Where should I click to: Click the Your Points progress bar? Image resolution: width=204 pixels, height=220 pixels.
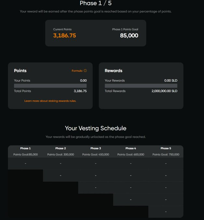click(x=50, y=86)
